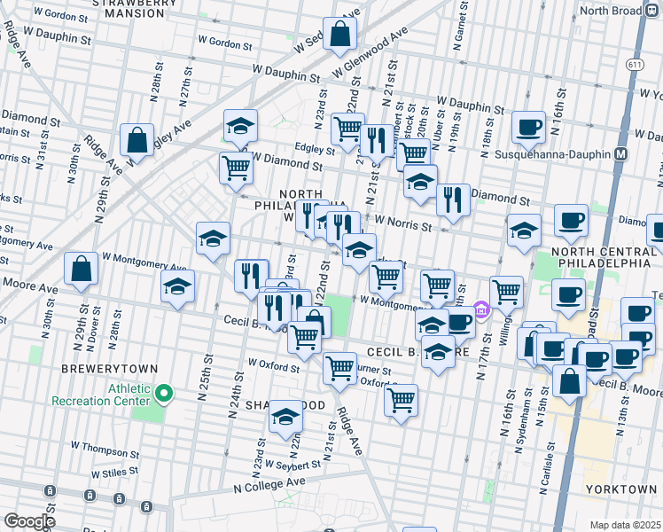Screen dimensions: 663x532
Task: Select the N College Ave label
Action: pyautogui.click(x=269, y=486)
